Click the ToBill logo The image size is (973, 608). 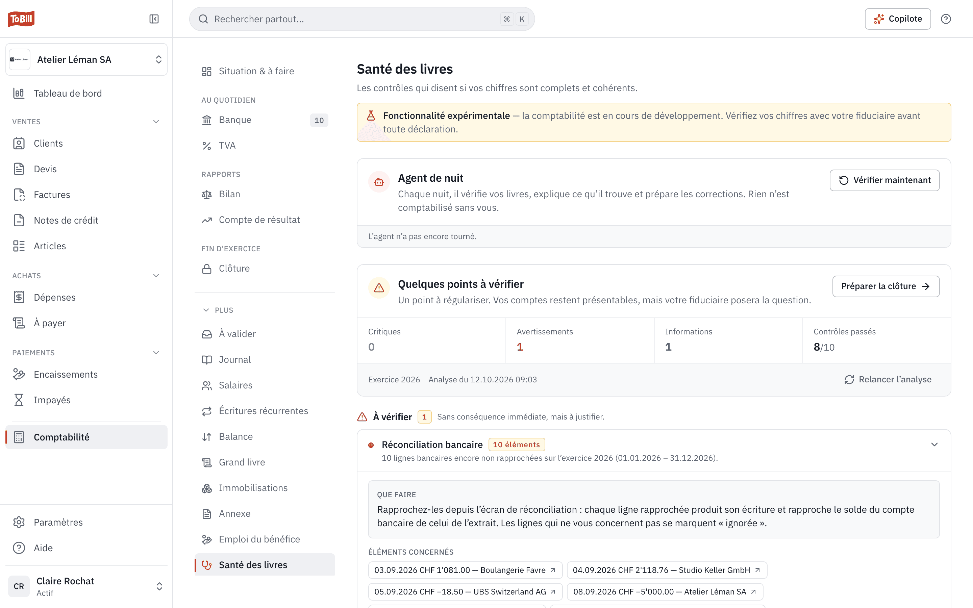pos(21,19)
